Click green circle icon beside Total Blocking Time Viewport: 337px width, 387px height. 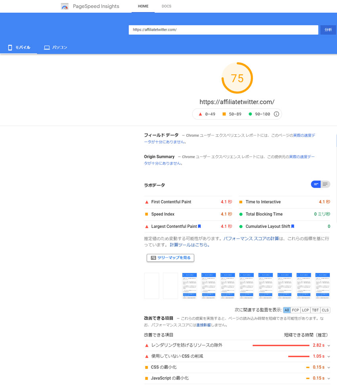tap(241, 214)
